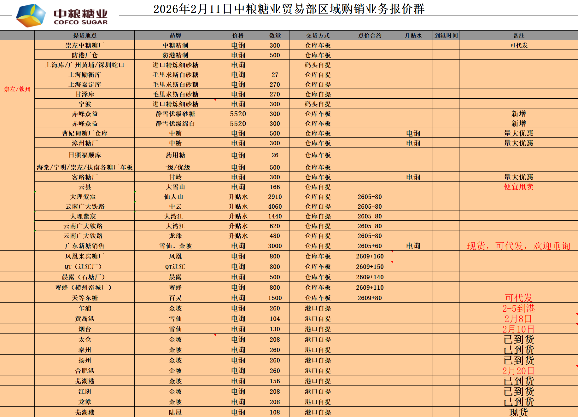Click the red 便宜甩卖 remark cell
The image size is (578, 417).
[x=518, y=187]
